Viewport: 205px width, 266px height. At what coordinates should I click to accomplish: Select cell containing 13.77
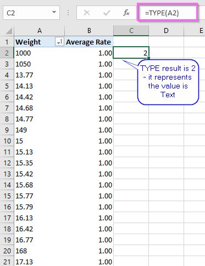coord(40,75)
